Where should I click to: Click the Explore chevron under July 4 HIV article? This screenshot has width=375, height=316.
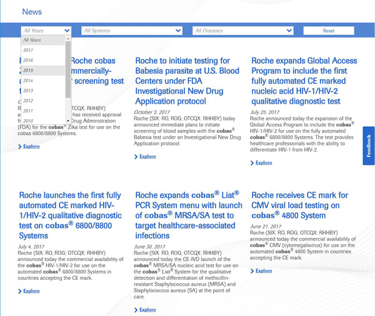(21, 291)
